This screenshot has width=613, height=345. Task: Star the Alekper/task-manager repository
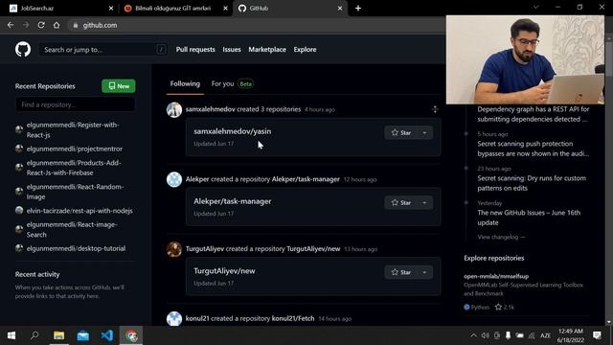[x=401, y=202]
